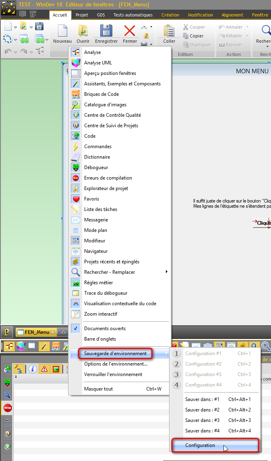Click the Ouvrir folder icon
The image size is (271, 461).
point(83,31)
